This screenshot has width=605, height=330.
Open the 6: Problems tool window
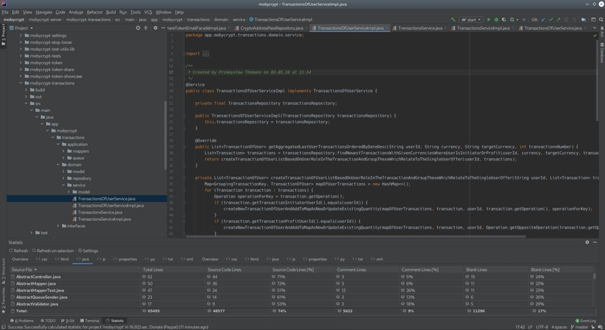point(22,320)
